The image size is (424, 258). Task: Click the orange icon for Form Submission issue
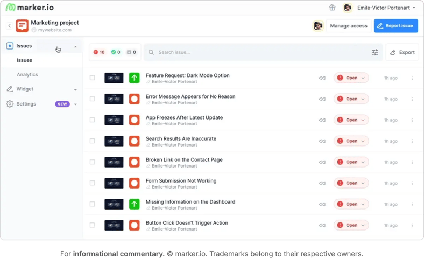134,183
